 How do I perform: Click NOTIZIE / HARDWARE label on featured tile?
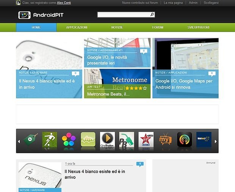(33, 72)
